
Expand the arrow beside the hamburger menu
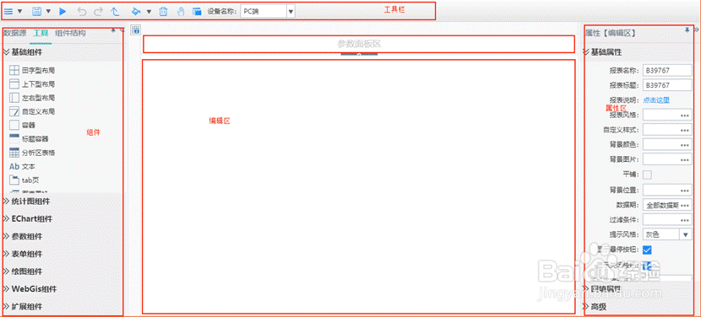pyautogui.click(x=20, y=11)
